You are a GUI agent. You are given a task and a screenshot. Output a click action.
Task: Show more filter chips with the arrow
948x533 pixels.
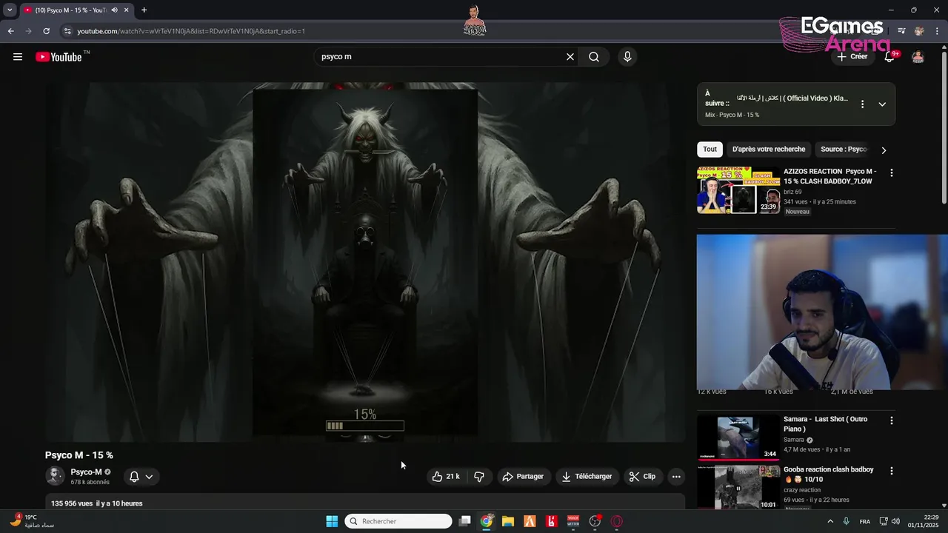click(884, 150)
